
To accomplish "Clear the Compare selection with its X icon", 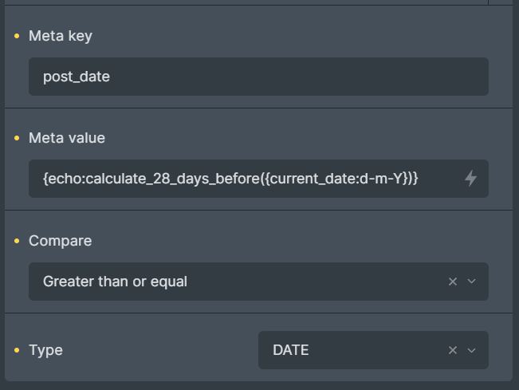I will tap(453, 282).
